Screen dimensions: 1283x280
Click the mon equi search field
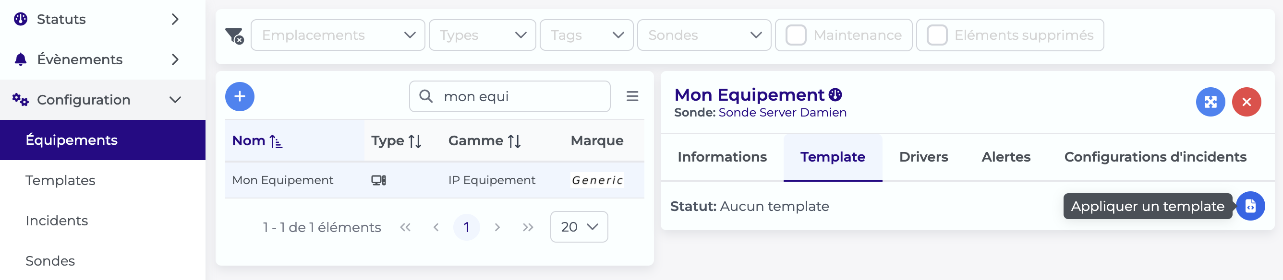[509, 96]
